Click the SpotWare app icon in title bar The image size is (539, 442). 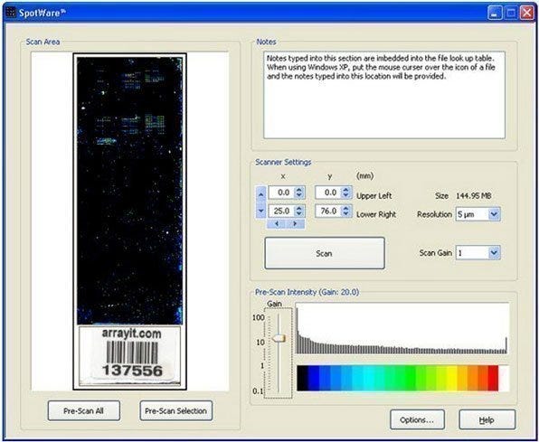point(11,13)
